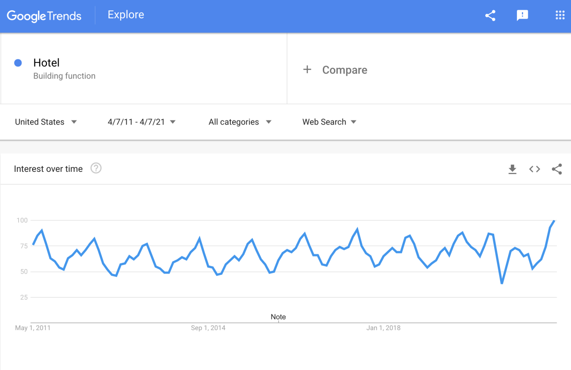Click the Interest over time section heading

pyautogui.click(x=48, y=168)
